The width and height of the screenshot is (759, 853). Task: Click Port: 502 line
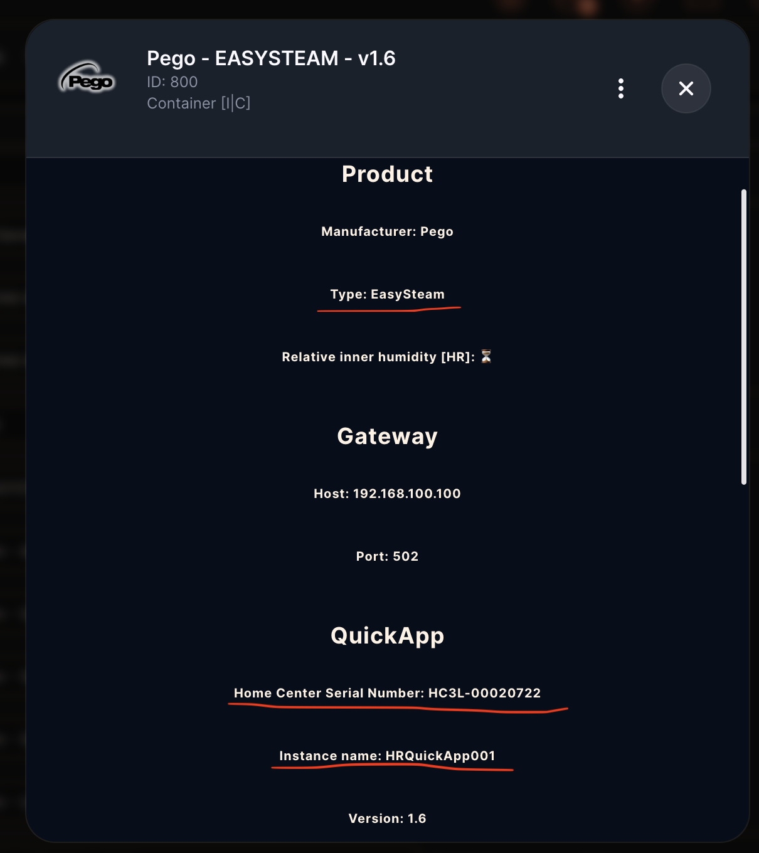[x=387, y=556]
